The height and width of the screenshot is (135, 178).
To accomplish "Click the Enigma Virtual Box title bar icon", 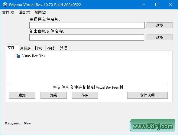I will coord(5,5).
